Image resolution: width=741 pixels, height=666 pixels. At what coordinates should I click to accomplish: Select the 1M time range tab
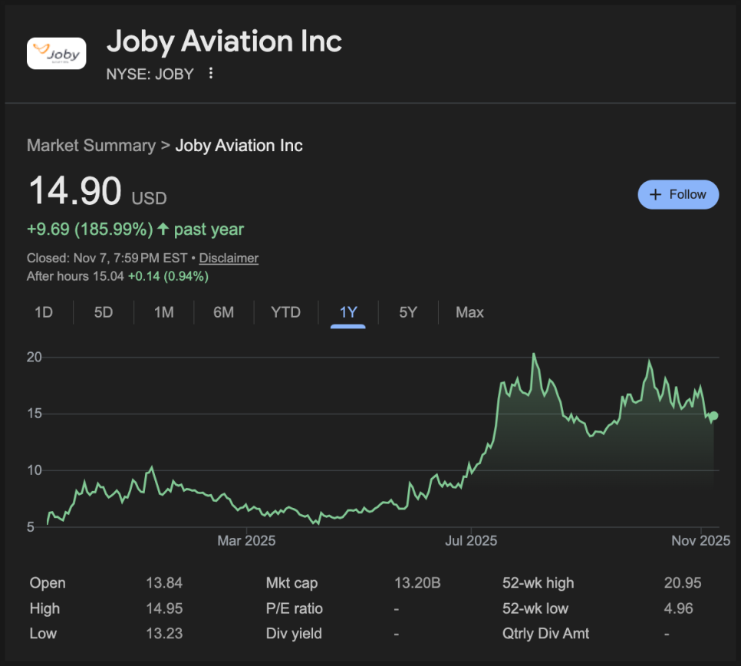(163, 312)
